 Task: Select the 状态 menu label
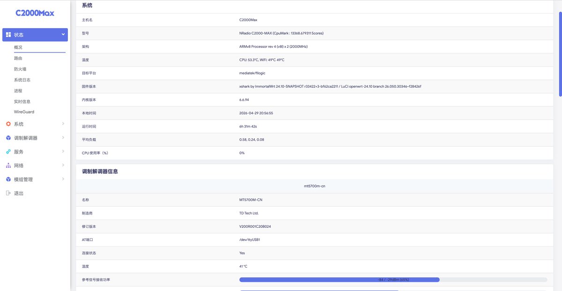point(19,35)
